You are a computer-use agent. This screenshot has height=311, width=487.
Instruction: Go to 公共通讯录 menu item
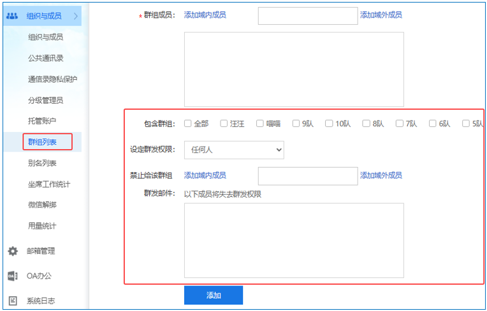[x=45, y=58]
